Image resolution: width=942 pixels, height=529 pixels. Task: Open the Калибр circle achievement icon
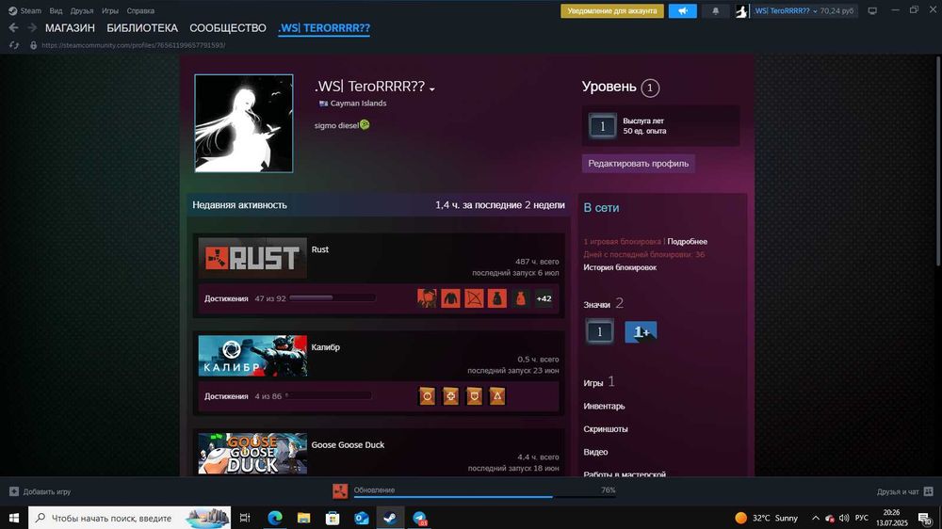tap(427, 396)
